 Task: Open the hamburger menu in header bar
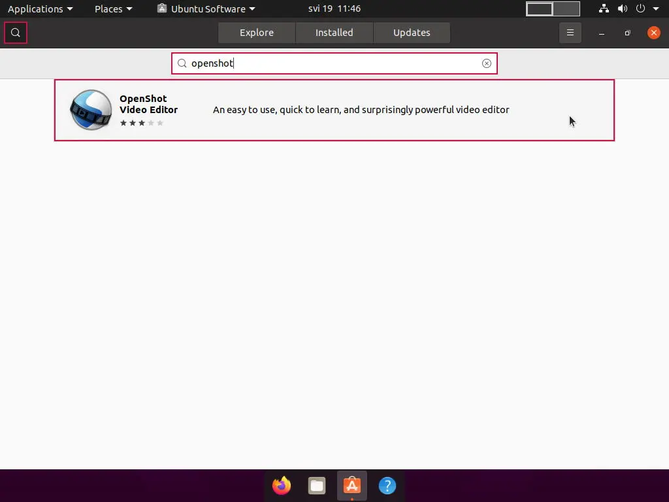[570, 33]
